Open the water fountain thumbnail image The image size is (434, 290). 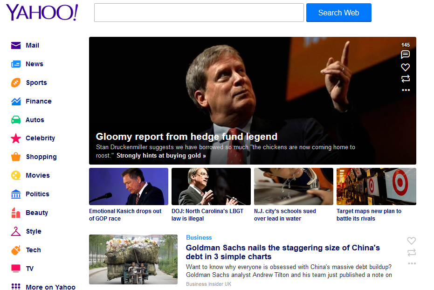(x=293, y=186)
